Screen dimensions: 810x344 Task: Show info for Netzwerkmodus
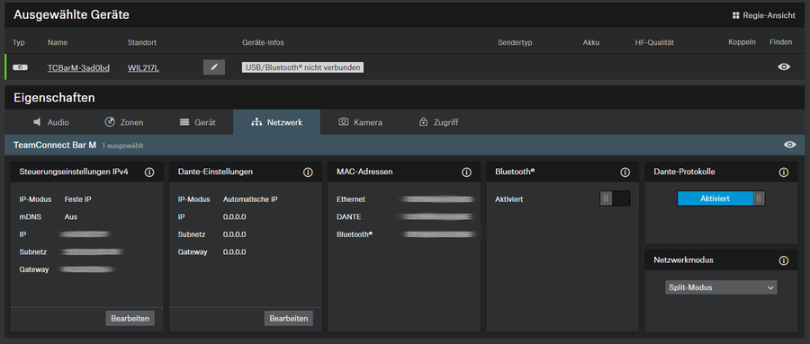pos(784,260)
